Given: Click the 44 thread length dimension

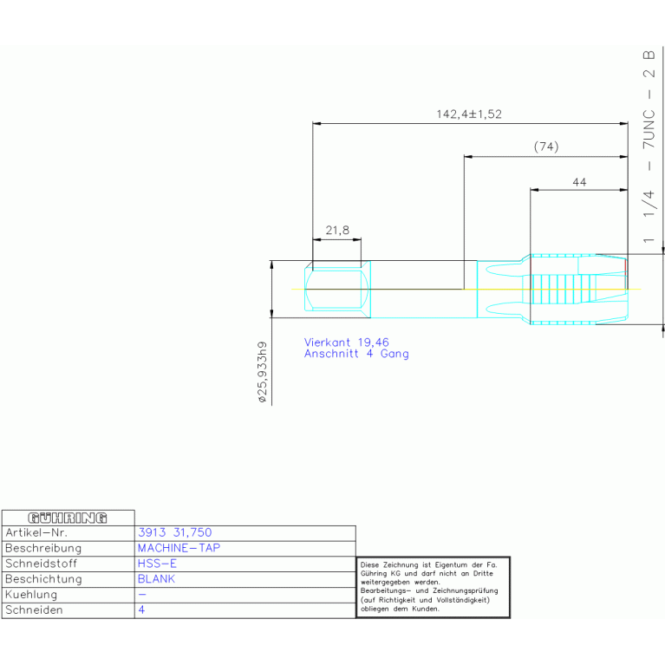Looking at the screenshot, I should [579, 182].
